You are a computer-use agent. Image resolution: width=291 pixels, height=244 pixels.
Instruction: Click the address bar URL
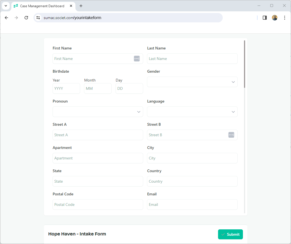pos(72,18)
